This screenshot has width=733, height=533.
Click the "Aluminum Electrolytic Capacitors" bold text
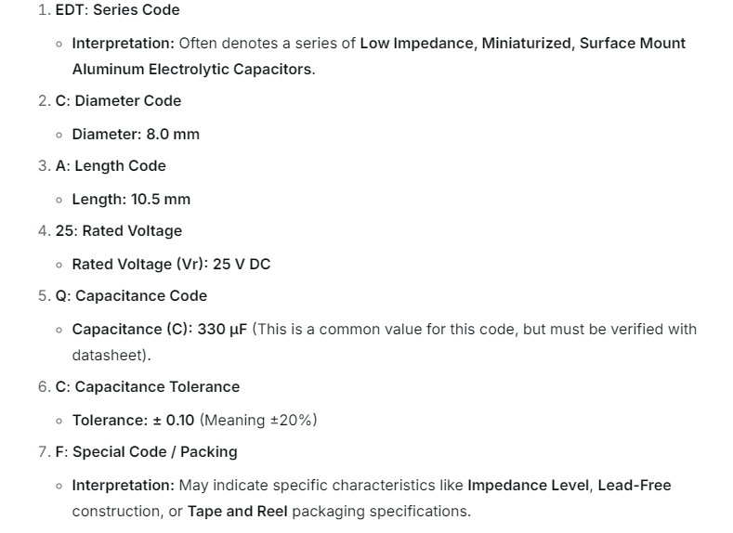point(191,70)
